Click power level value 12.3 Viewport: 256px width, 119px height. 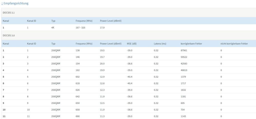102,90
